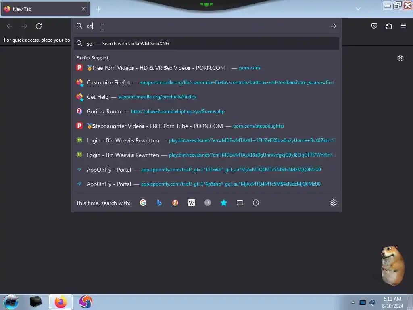Search in Bookmarks star icon
The image size is (413, 310).
click(x=223, y=203)
